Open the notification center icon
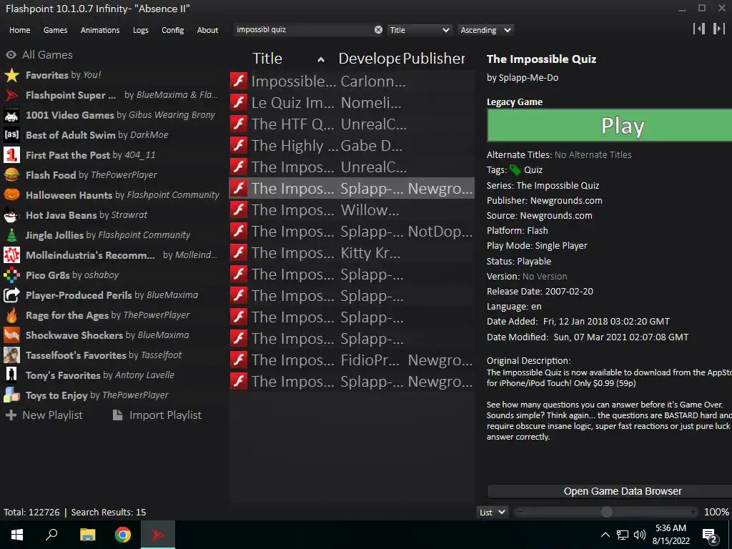732x549 pixels. (710, 535)
